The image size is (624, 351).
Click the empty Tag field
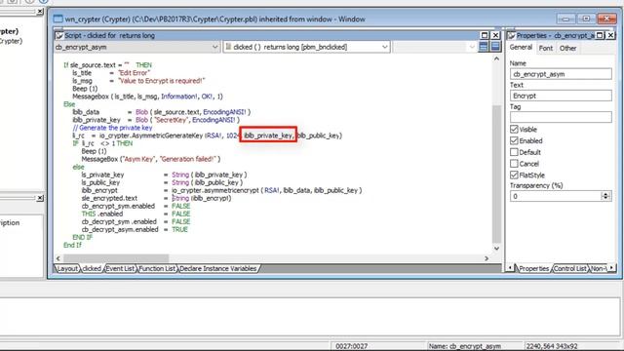point(561,117)
